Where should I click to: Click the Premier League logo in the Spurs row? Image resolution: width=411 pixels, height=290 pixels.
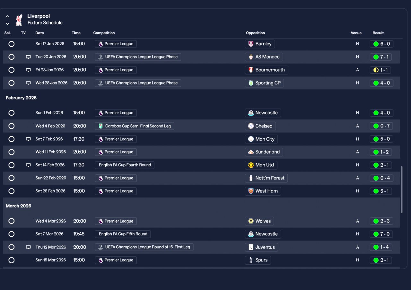pos(101,260)
